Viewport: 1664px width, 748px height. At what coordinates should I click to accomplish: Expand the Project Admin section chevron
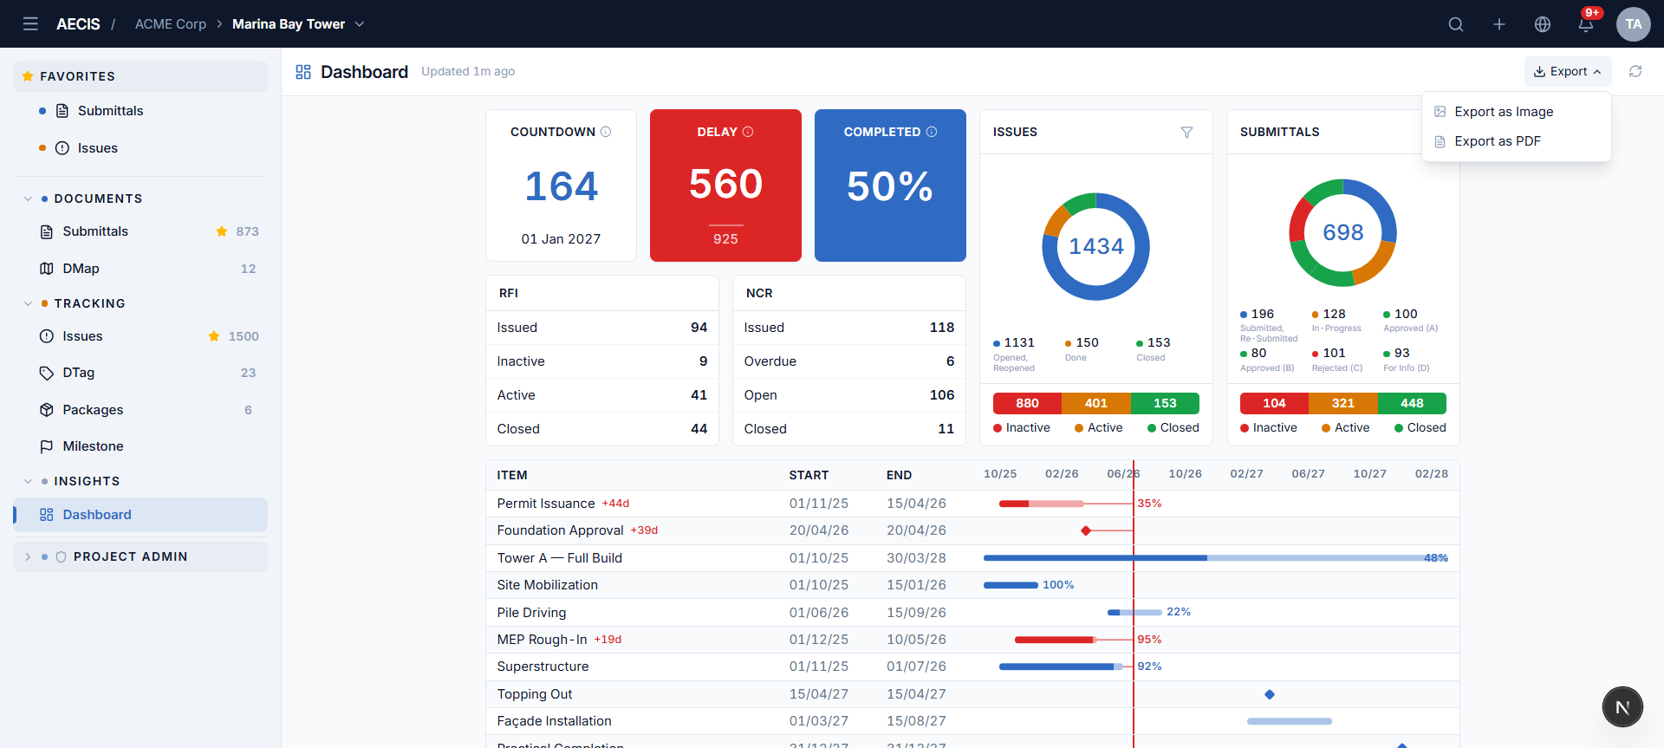click(x=28, y=556)
